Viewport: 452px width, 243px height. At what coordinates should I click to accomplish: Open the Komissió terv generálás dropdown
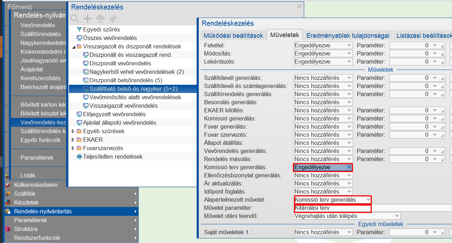(x=349, y=167)
